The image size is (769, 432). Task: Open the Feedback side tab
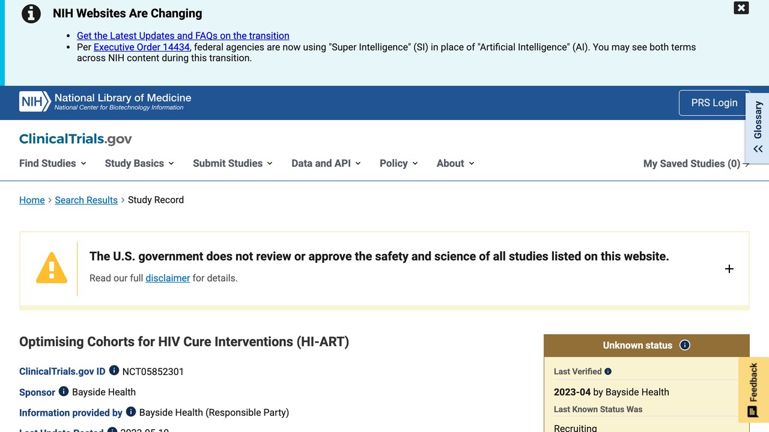pos(753,389)
